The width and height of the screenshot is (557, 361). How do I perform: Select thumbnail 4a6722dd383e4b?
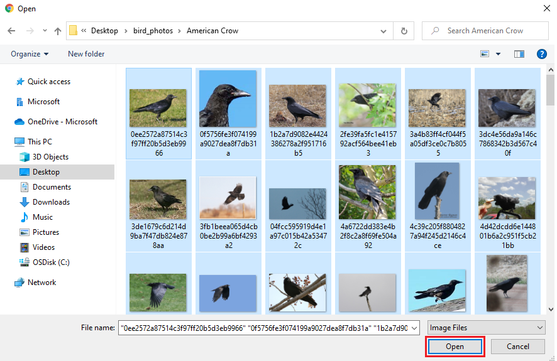[368, 206]
